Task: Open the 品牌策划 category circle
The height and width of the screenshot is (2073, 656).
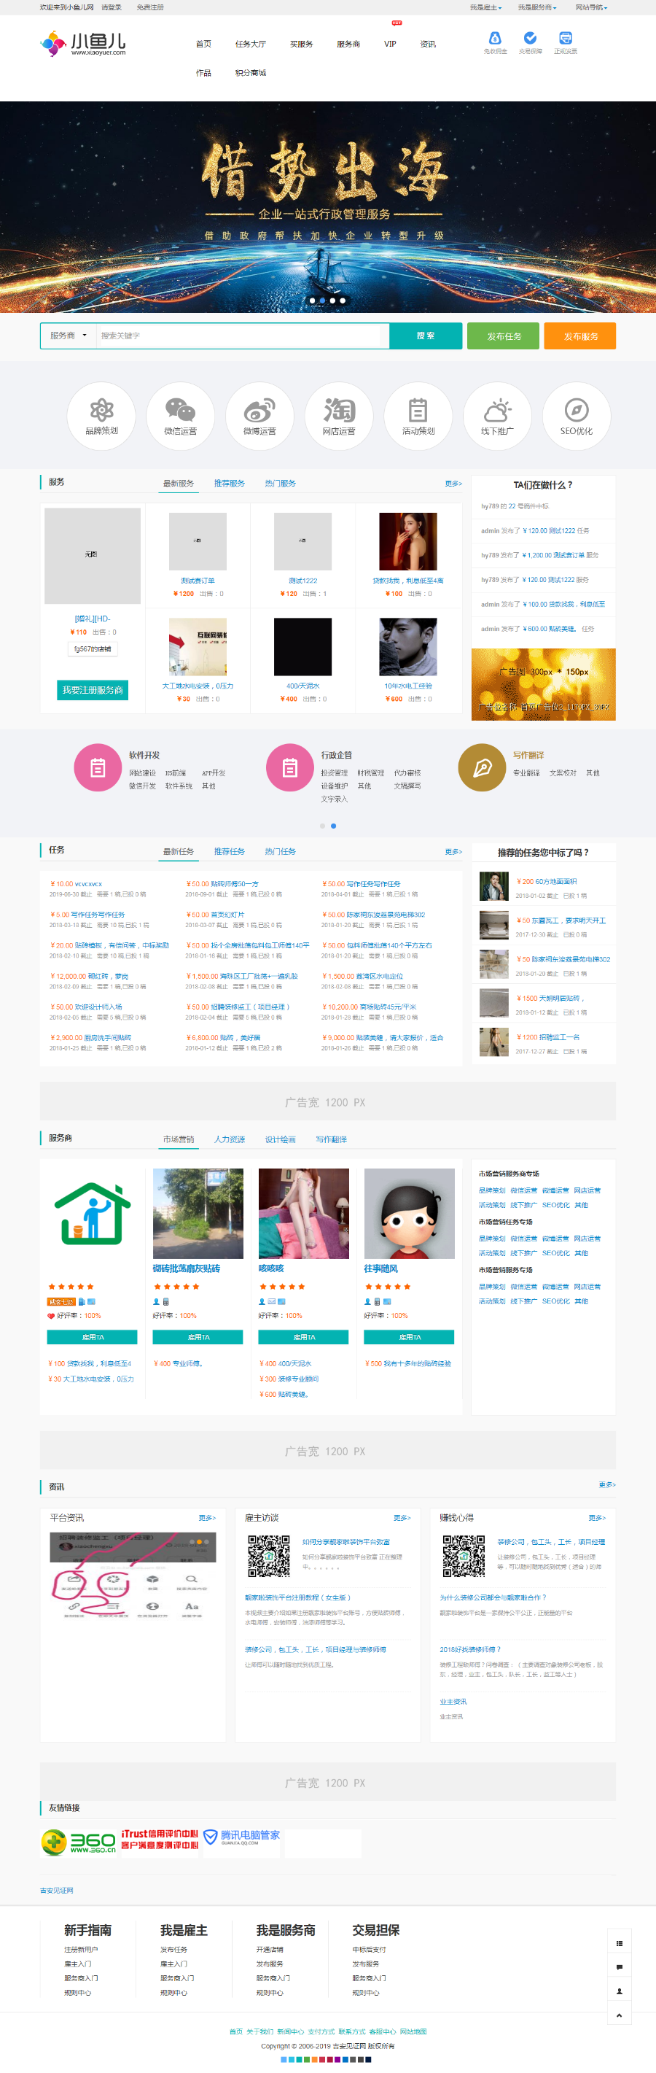Action: click(101, 416)
